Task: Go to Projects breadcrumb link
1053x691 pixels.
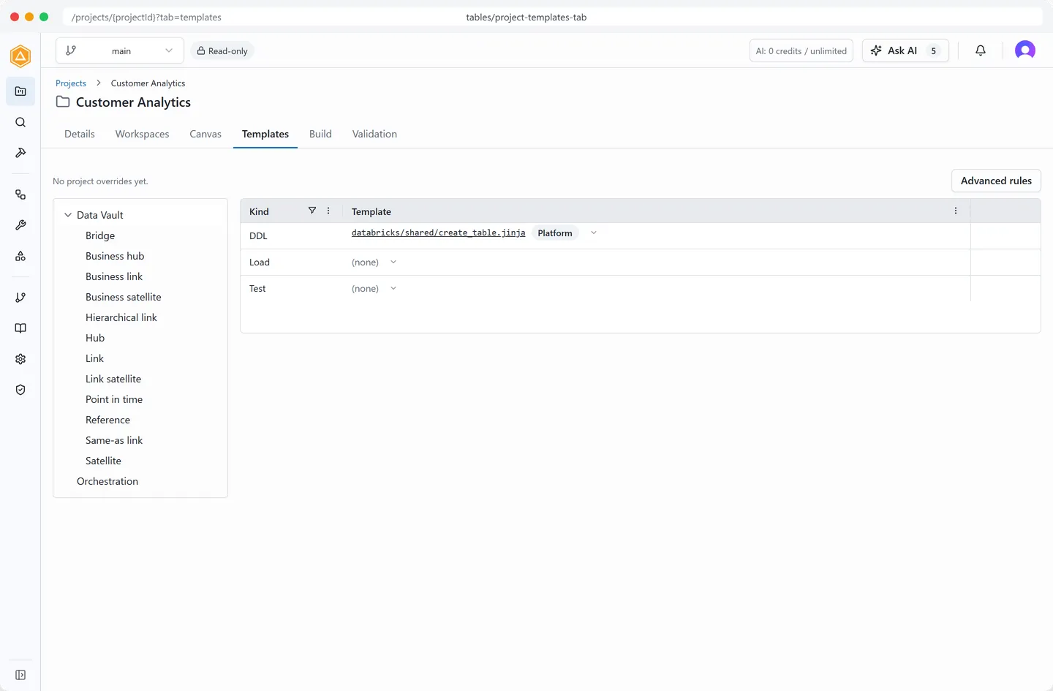Action: pyautogui.click(x=71, y=83)
